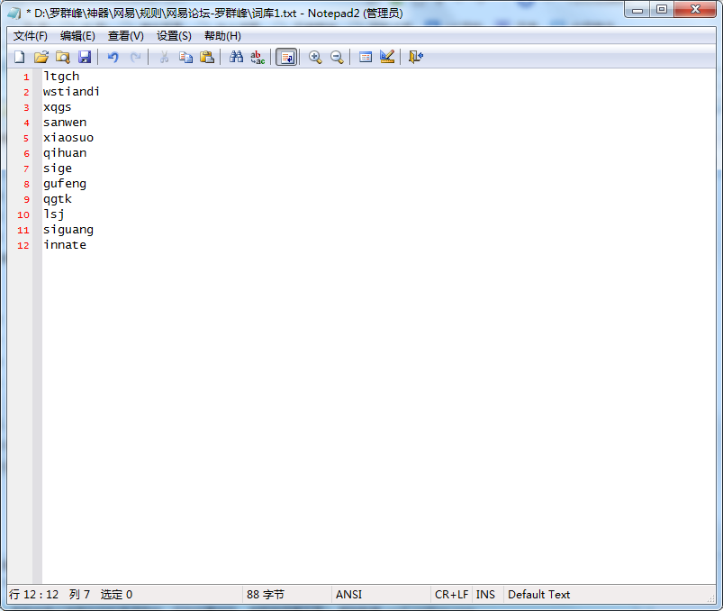
Task: Save the file with floppy disk icon
Action: (84, 57)
